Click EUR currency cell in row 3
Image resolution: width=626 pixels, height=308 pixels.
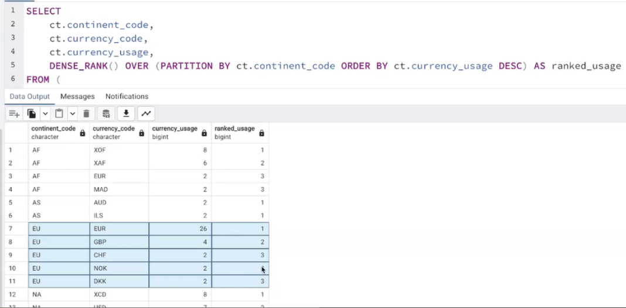120,177
